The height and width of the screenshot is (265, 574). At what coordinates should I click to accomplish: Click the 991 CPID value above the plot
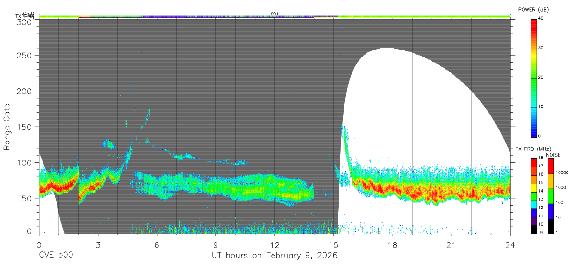tap(275, 14)
